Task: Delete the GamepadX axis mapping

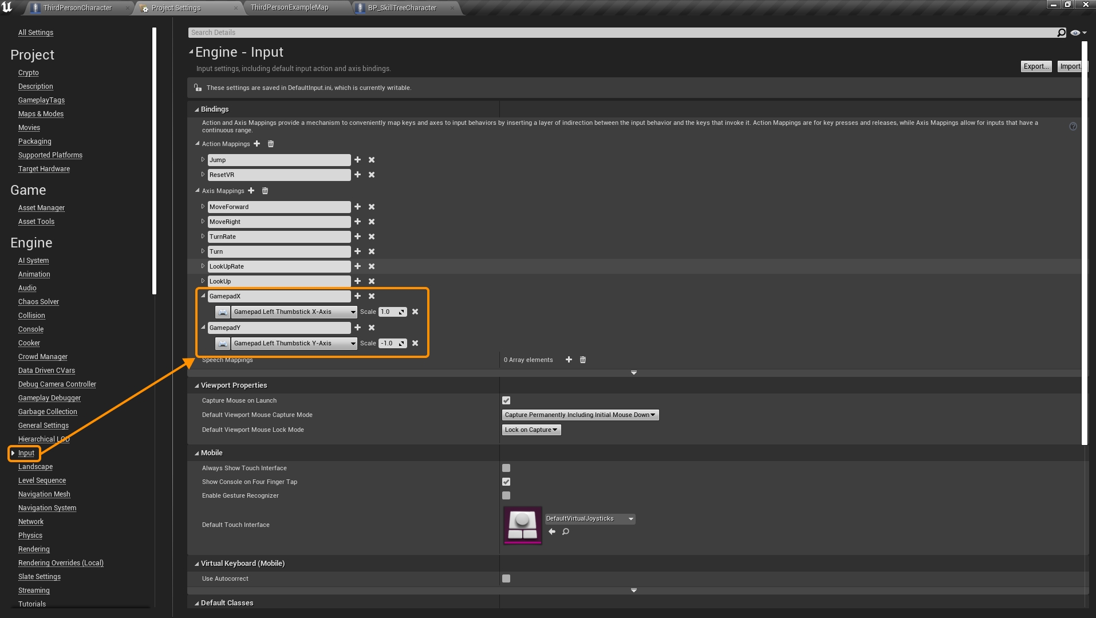Action: [372, 296]
